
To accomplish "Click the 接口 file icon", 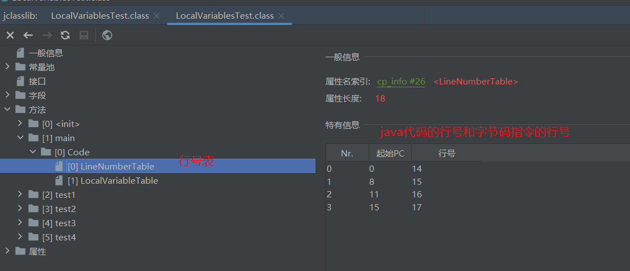I will pos(20,81).
